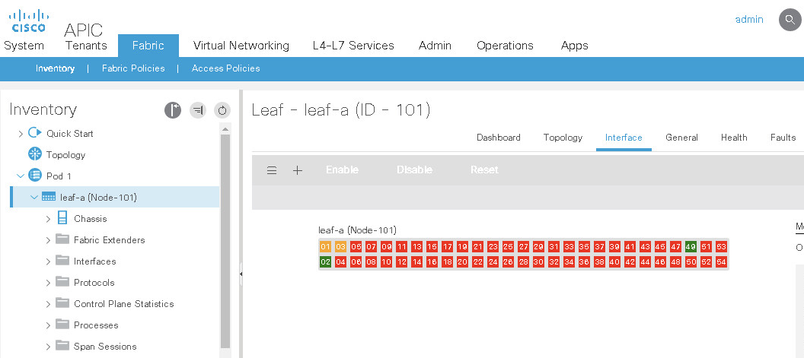Open the hamburger menu in interface toolbar
804x358 pixels.
(272, 170)
